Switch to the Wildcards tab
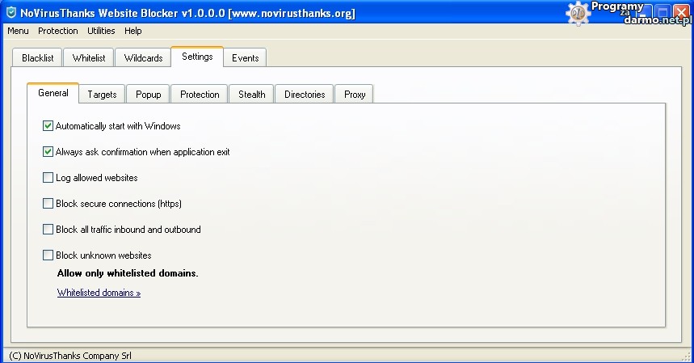 tap(143, 58)
